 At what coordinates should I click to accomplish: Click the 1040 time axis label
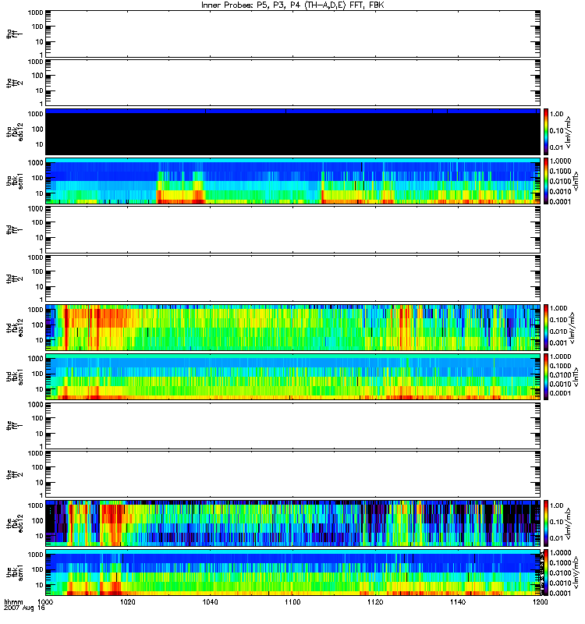coord(210,602)
